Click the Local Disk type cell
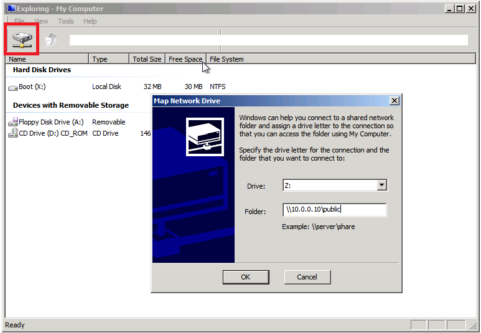481x333 pixels. pos(107,87)
